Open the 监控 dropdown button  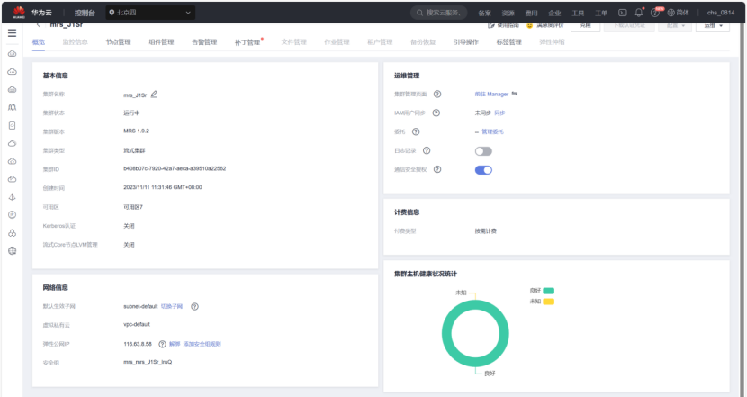click(713, 26)
